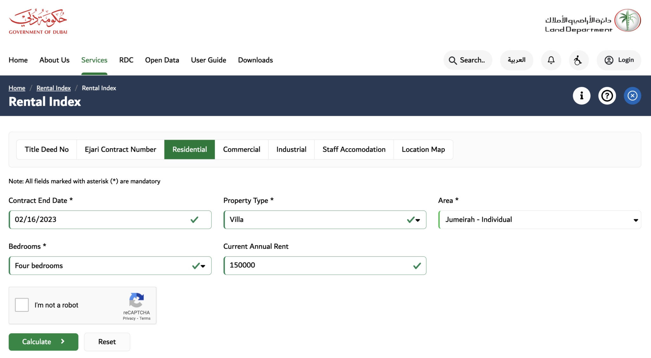This screenshot has height=358, width=651.
Task: Click the help (?) icon
Action: coord(607,95)
